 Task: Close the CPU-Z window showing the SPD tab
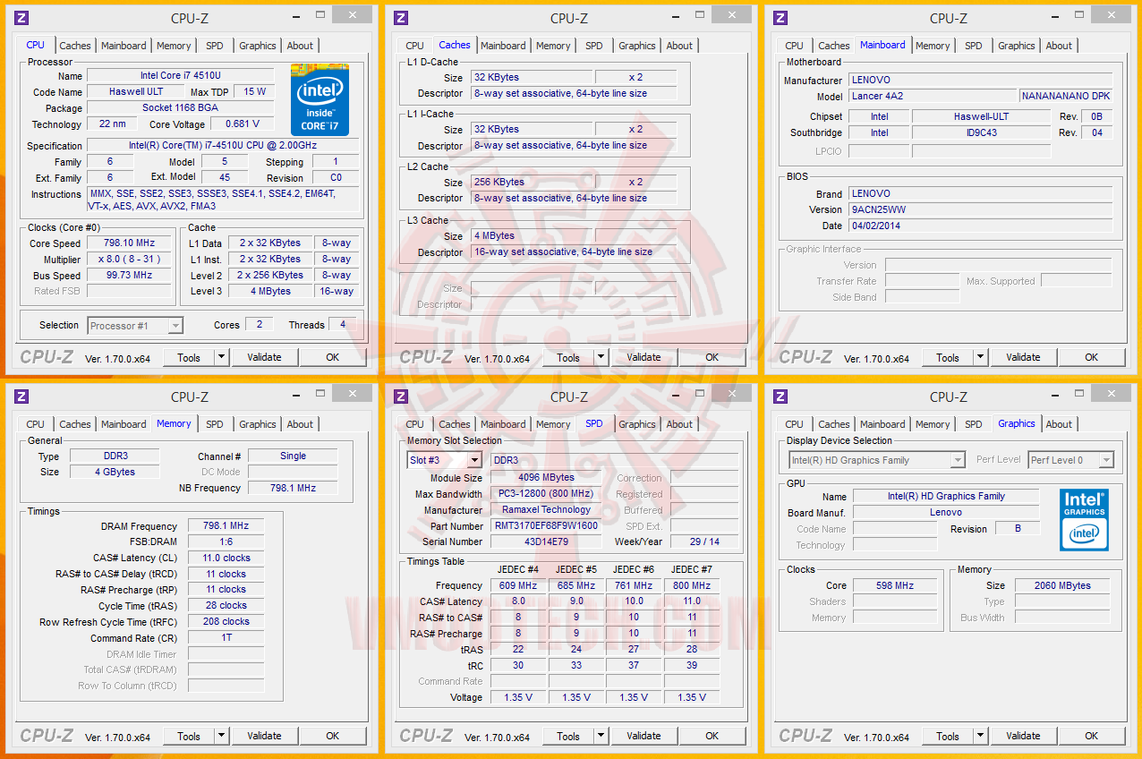coord(731,393)
